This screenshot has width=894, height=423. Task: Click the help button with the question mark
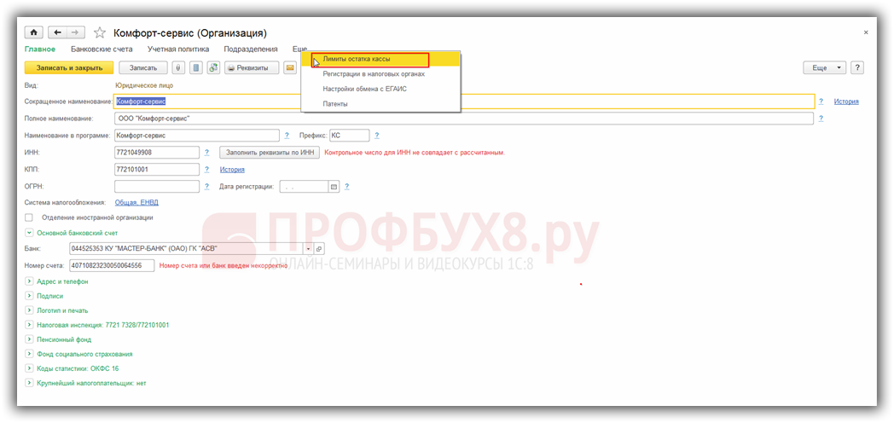(x=856, y=67)
